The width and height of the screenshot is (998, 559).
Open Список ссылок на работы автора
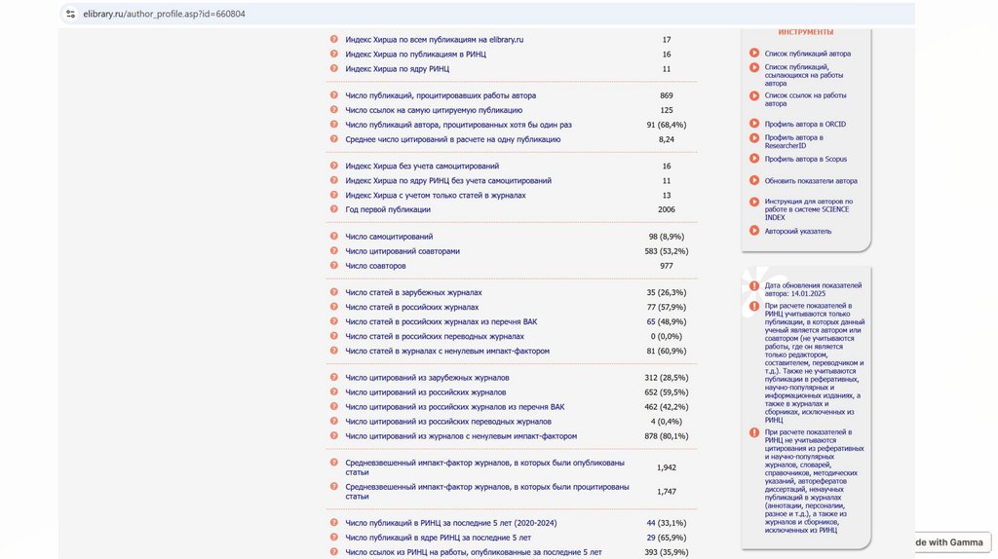[805, 99]
